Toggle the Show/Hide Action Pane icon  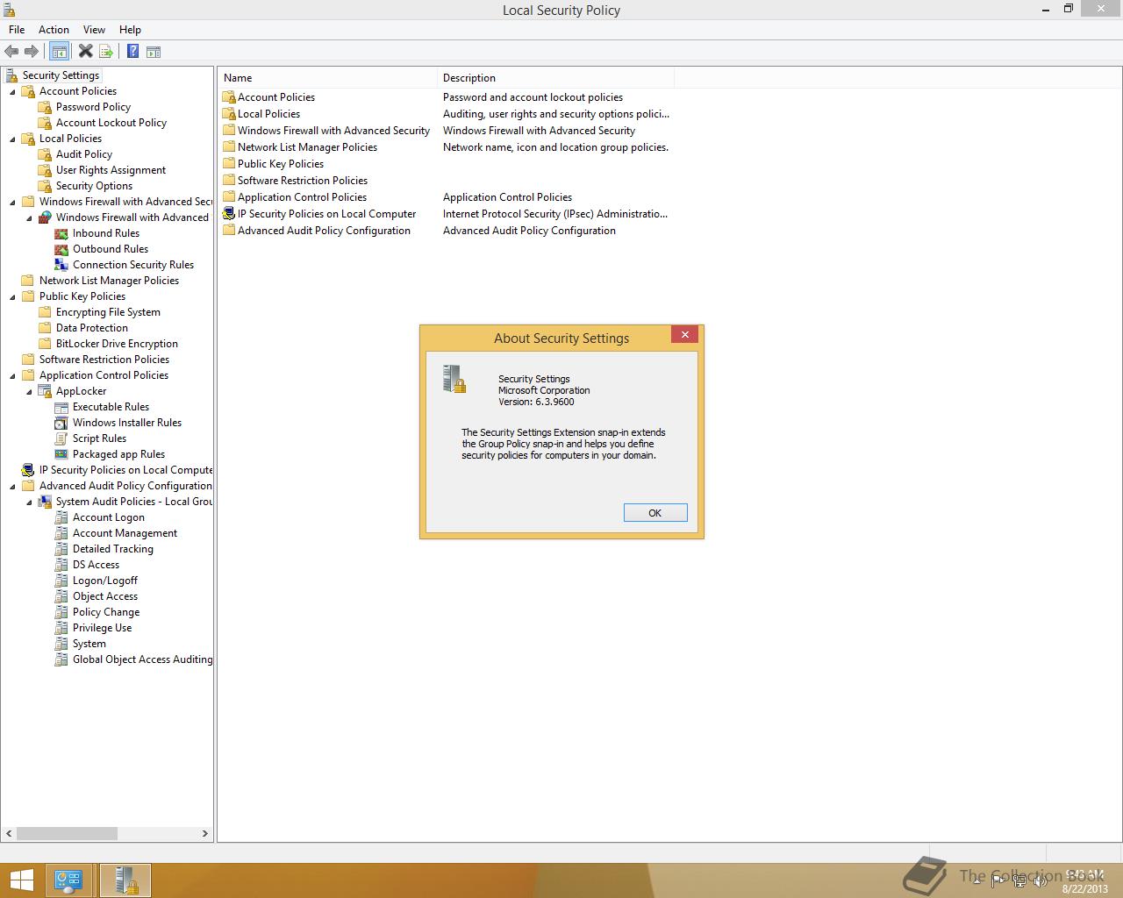tap(154, 52)
